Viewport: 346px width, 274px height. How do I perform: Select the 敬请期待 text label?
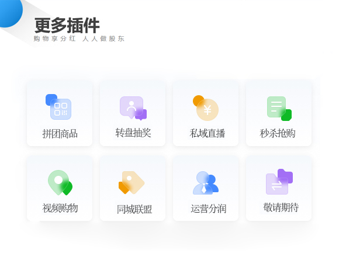pos(281,207)
